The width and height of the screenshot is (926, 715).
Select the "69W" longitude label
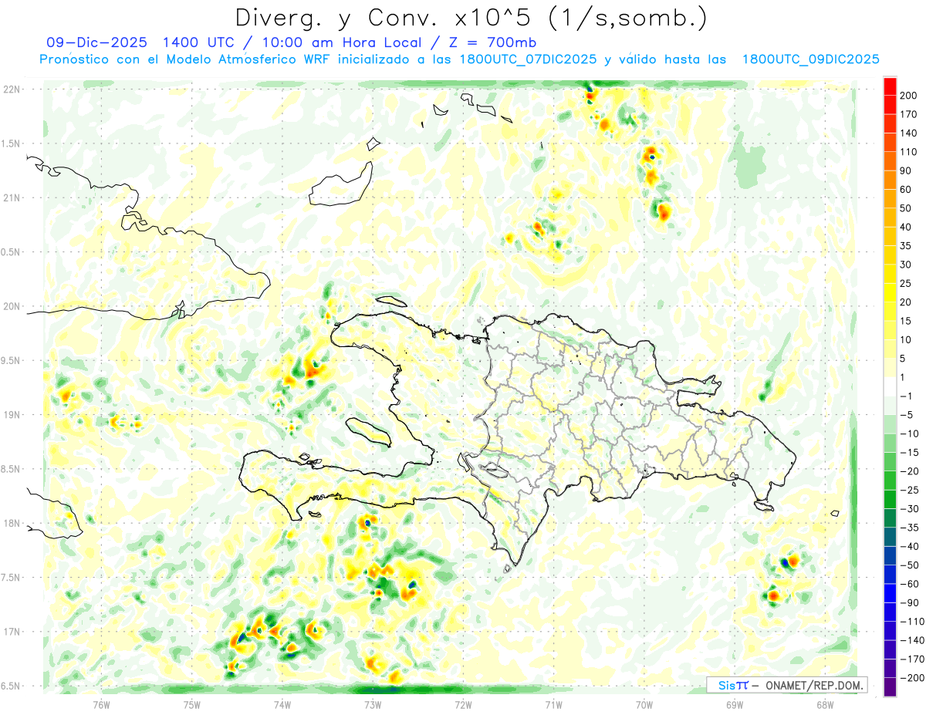pos(735,704)
